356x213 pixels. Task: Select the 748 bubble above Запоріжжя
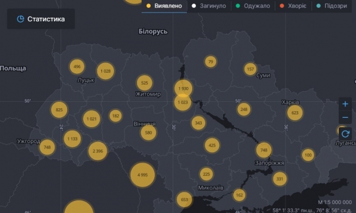tap(263, 150)
